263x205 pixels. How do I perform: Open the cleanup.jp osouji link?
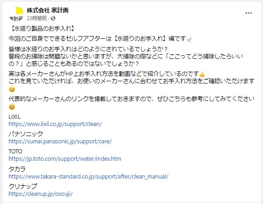coord(41,194)
